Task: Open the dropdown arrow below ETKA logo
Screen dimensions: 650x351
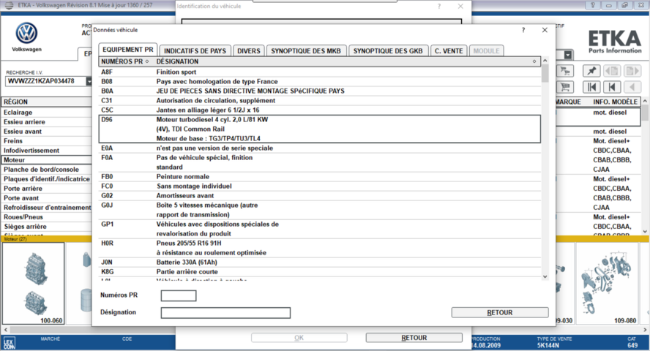Action: pos(568,55)
